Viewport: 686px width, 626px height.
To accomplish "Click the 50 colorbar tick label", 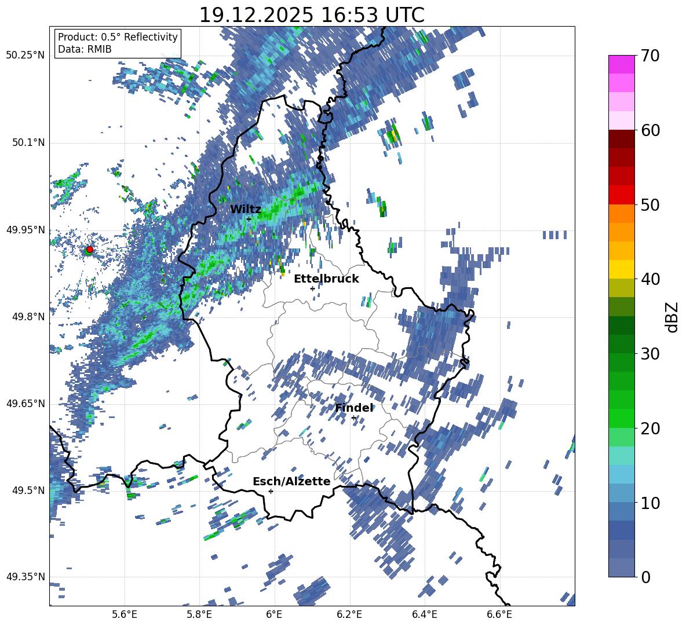I will pos(650,205).
